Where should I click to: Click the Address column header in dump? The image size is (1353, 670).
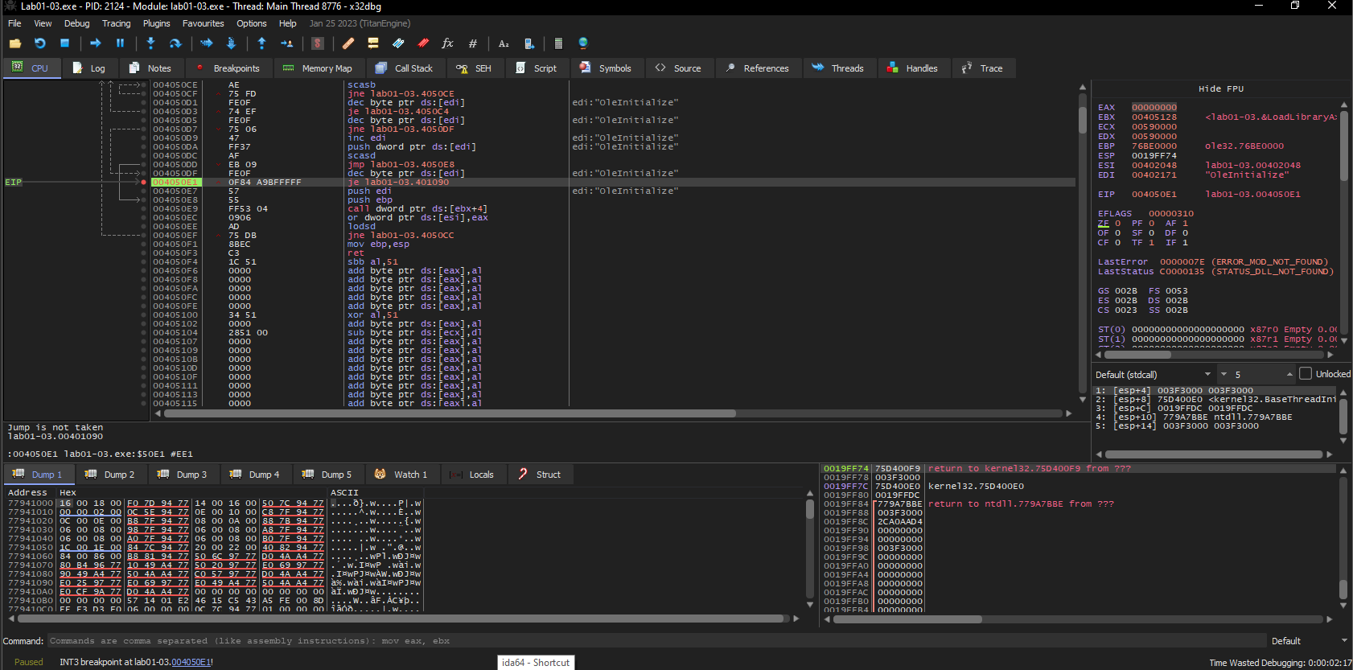(29, 492)
